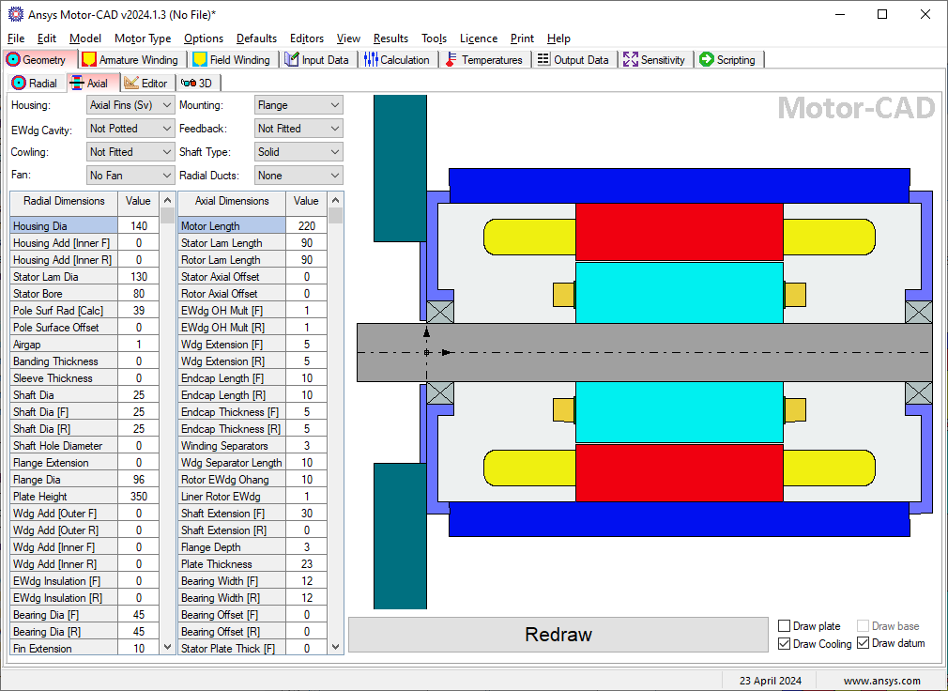Expand the Housing type dropdown
This screenshot has height=691, width=948.
pos(130,105)
